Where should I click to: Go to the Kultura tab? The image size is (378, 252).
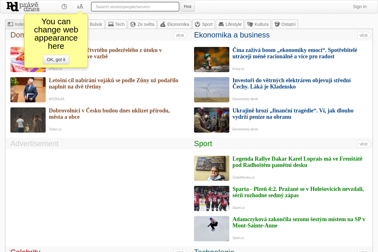(x=258, y=24)
